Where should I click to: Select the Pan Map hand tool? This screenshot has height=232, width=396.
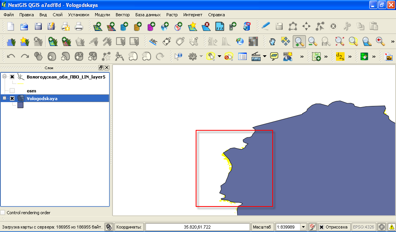272,41
